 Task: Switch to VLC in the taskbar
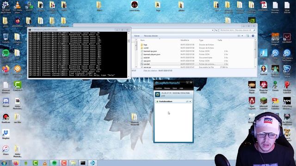[45, 163]
